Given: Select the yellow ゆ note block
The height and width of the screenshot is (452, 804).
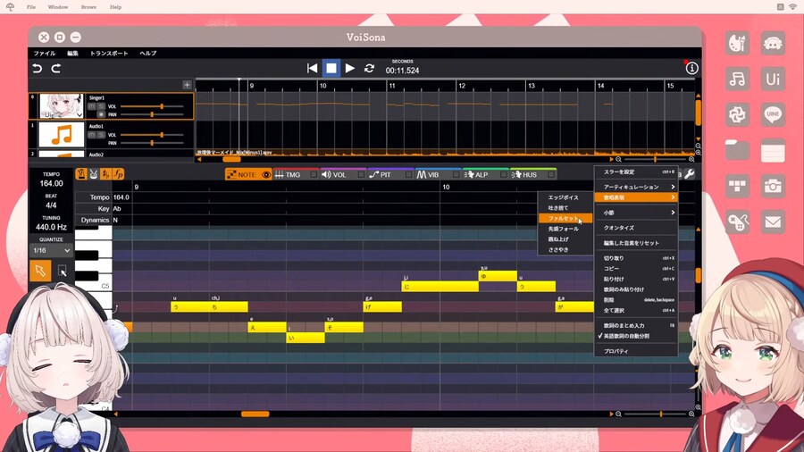Looking at the screenshot, I should click(x=498, y=276).
